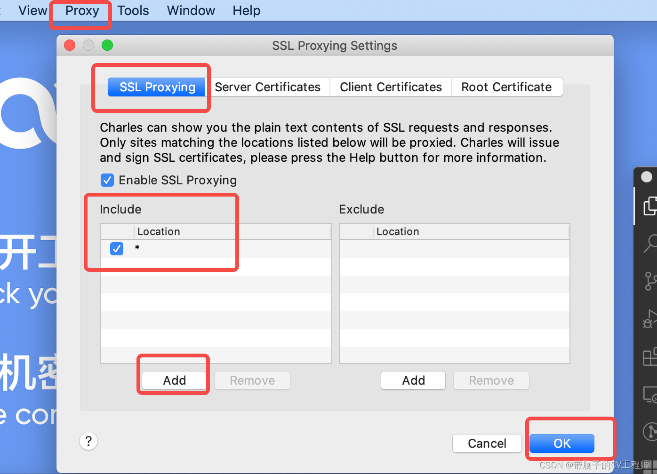657x474 pixels.
Task: Click Remove under the Exclude list
Action: (x=491, y=380)
